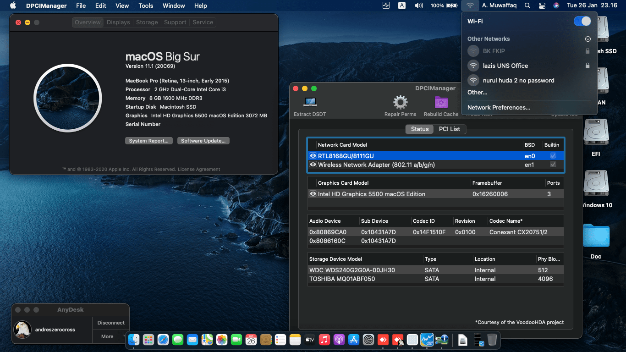
Task: Open Photos from the dock
Action: 222,340
